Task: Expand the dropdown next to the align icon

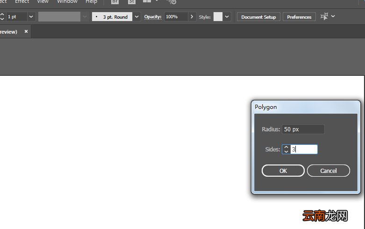Action: pos(333,16)
